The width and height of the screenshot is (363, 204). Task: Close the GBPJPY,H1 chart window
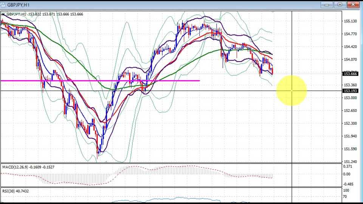point(353,5)
